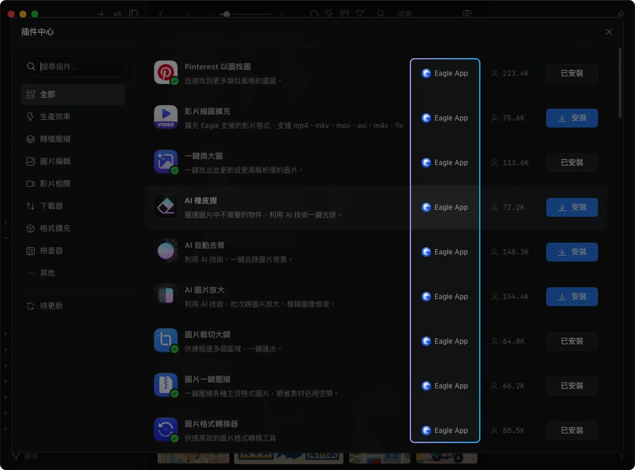
Task: Select the 影片相關 category
Action: pyautogui.click(x=73, y=184)
